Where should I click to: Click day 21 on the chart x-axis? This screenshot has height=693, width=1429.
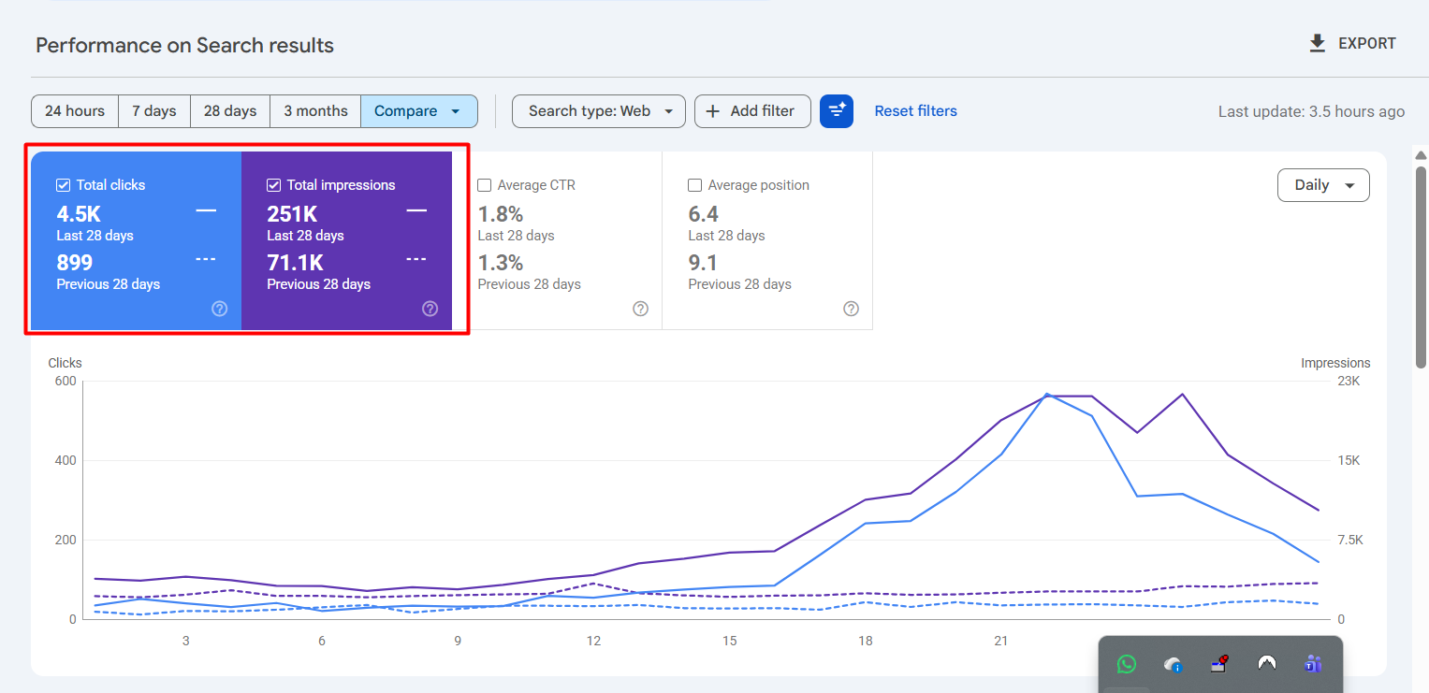(1001, 641)
